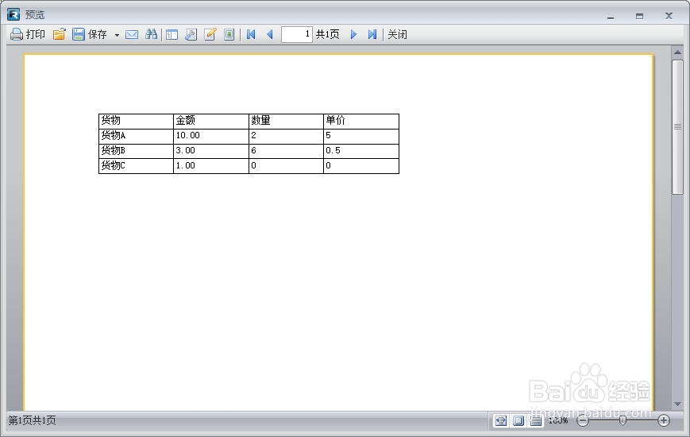The width and height of the screenshot is (690, 437).
Task: Expand the save format dropdown arrow
Action: click(117, 35)
